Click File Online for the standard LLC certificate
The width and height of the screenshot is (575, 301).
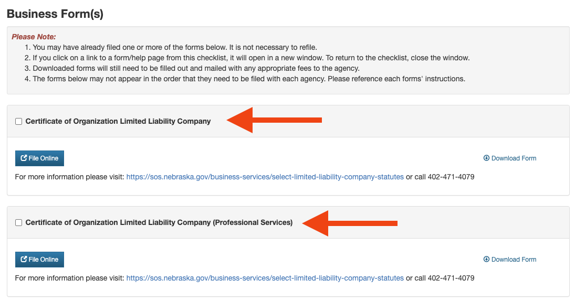coord(39,158)
